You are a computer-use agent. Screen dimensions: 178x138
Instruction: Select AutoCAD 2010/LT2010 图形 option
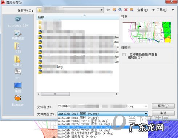[x=103, y=121]
